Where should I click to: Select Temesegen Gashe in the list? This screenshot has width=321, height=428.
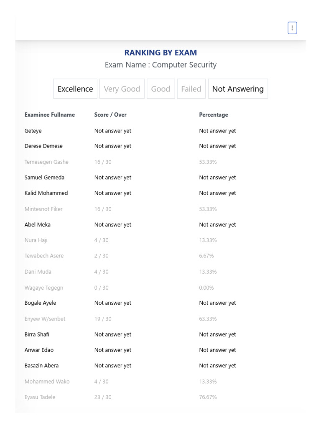(46, 162)
